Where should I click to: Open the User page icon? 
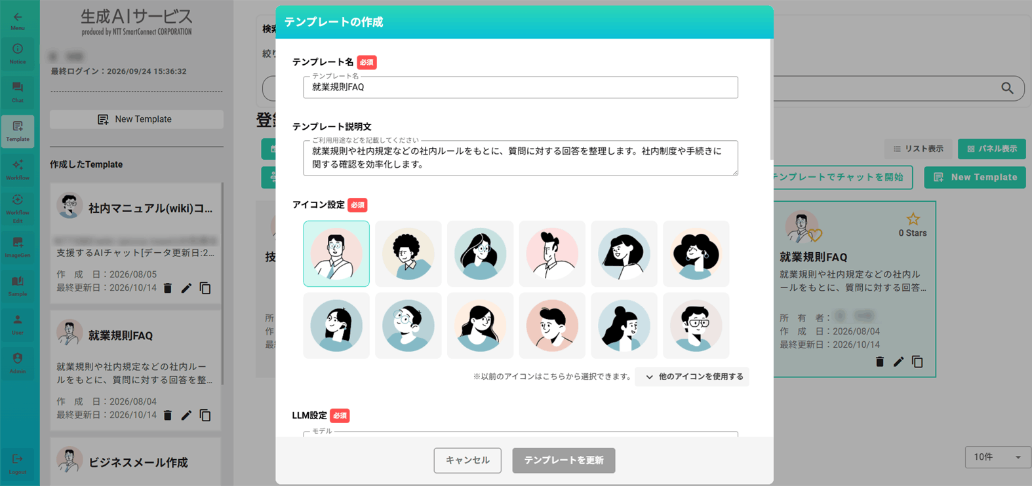(x=18, y=324)
